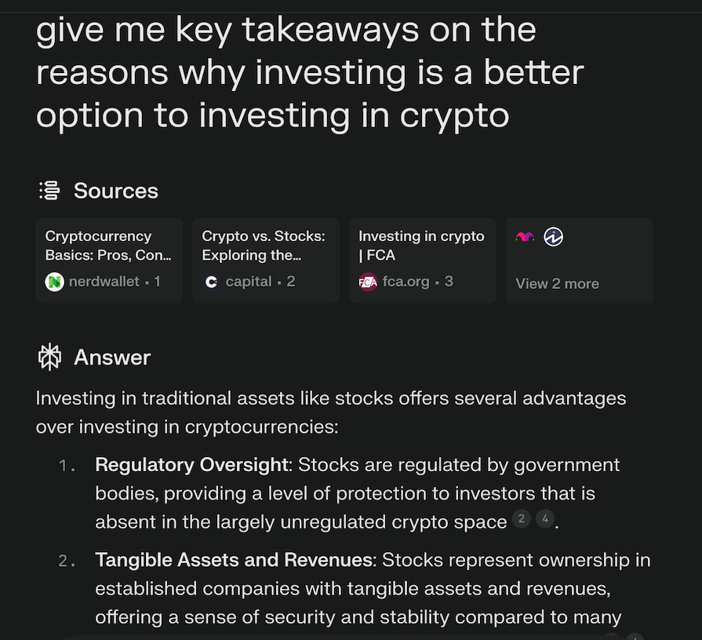The width and height of the screenshot is (702, 640).
Task: Click the Answer section heading
Action: coord(112,357)
